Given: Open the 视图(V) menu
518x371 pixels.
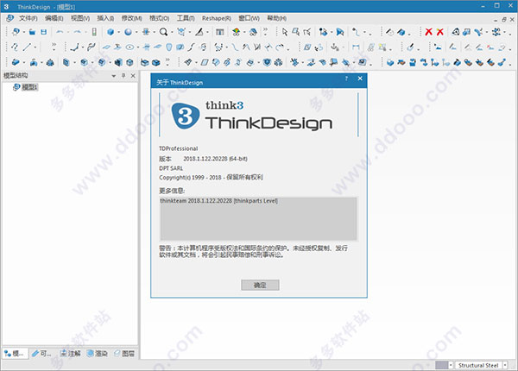Looking at the screenshot, I should coord(80,18).
